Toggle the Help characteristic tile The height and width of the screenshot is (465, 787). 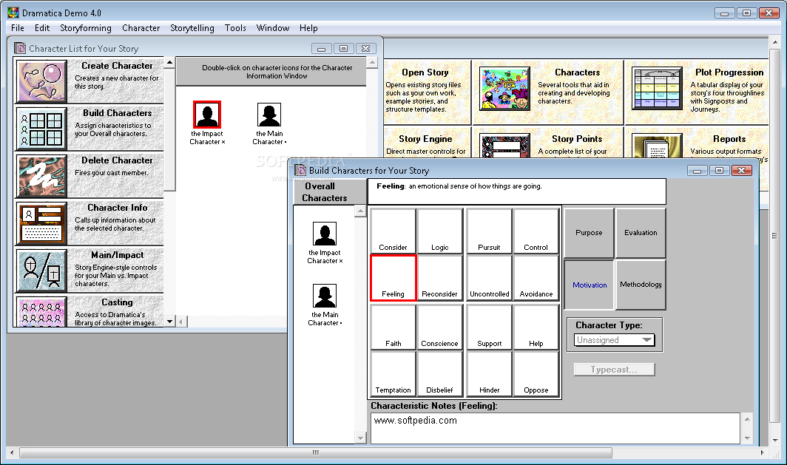coord(536,327)
